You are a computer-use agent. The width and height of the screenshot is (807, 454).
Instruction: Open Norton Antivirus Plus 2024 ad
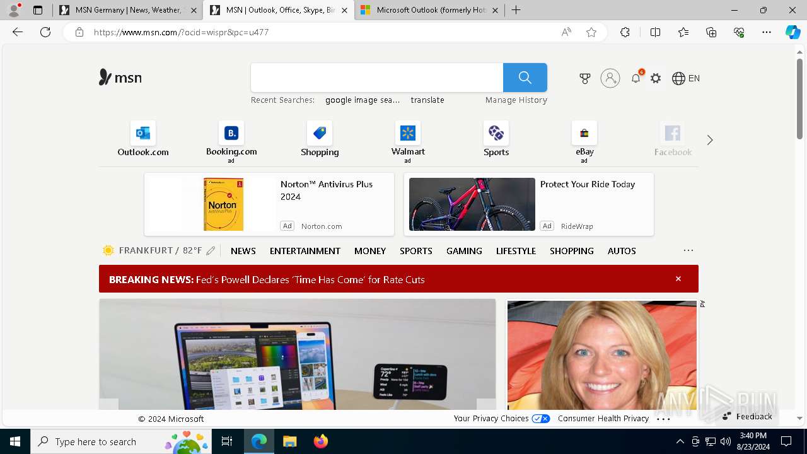point(269,204)
